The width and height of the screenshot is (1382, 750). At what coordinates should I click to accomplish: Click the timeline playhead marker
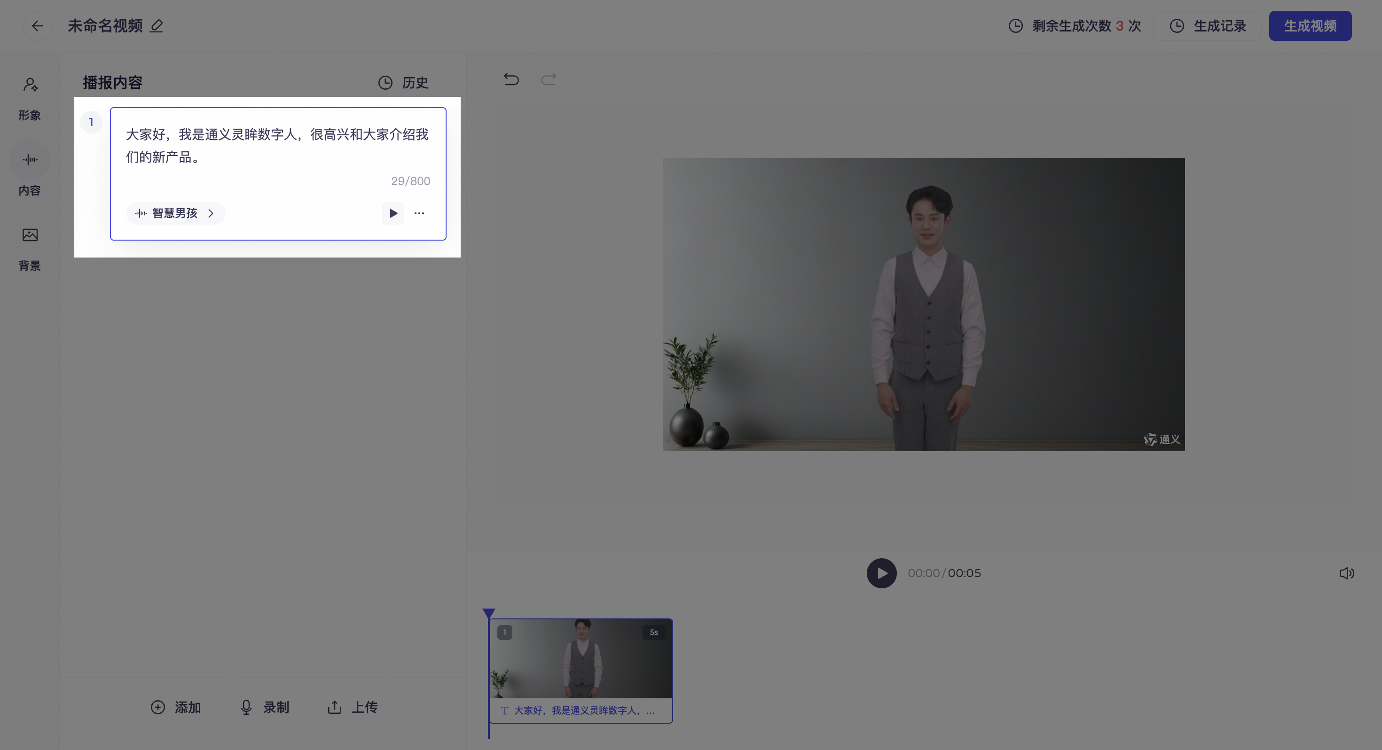pyautogui.click(x=489, y=613)
